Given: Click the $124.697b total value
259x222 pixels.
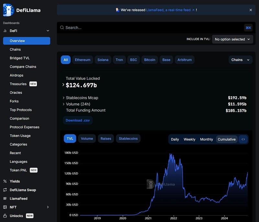Looking at the screenshot, I should (81, 85).
